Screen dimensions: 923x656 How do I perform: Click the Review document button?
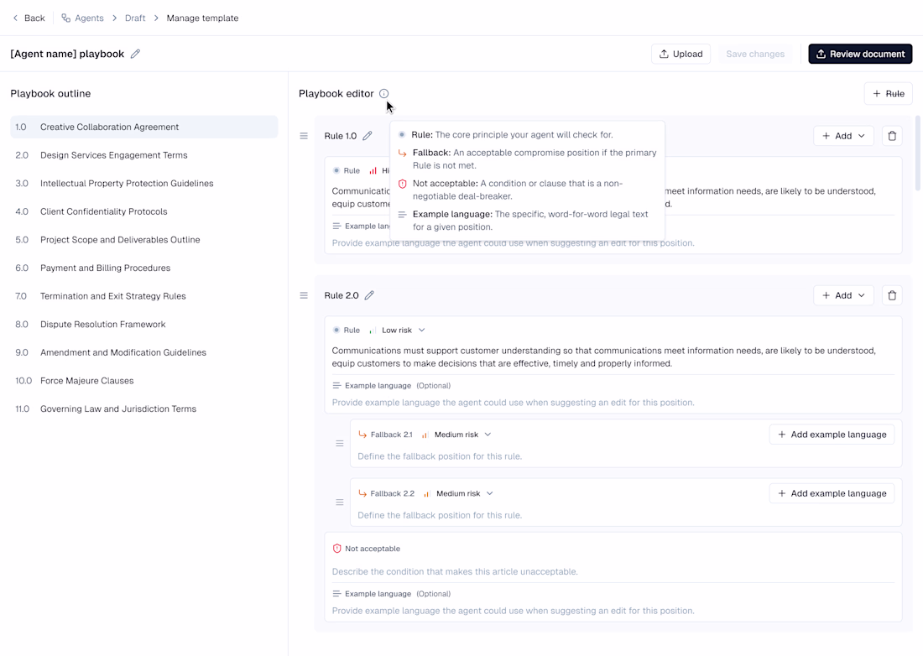click(860, 54)
